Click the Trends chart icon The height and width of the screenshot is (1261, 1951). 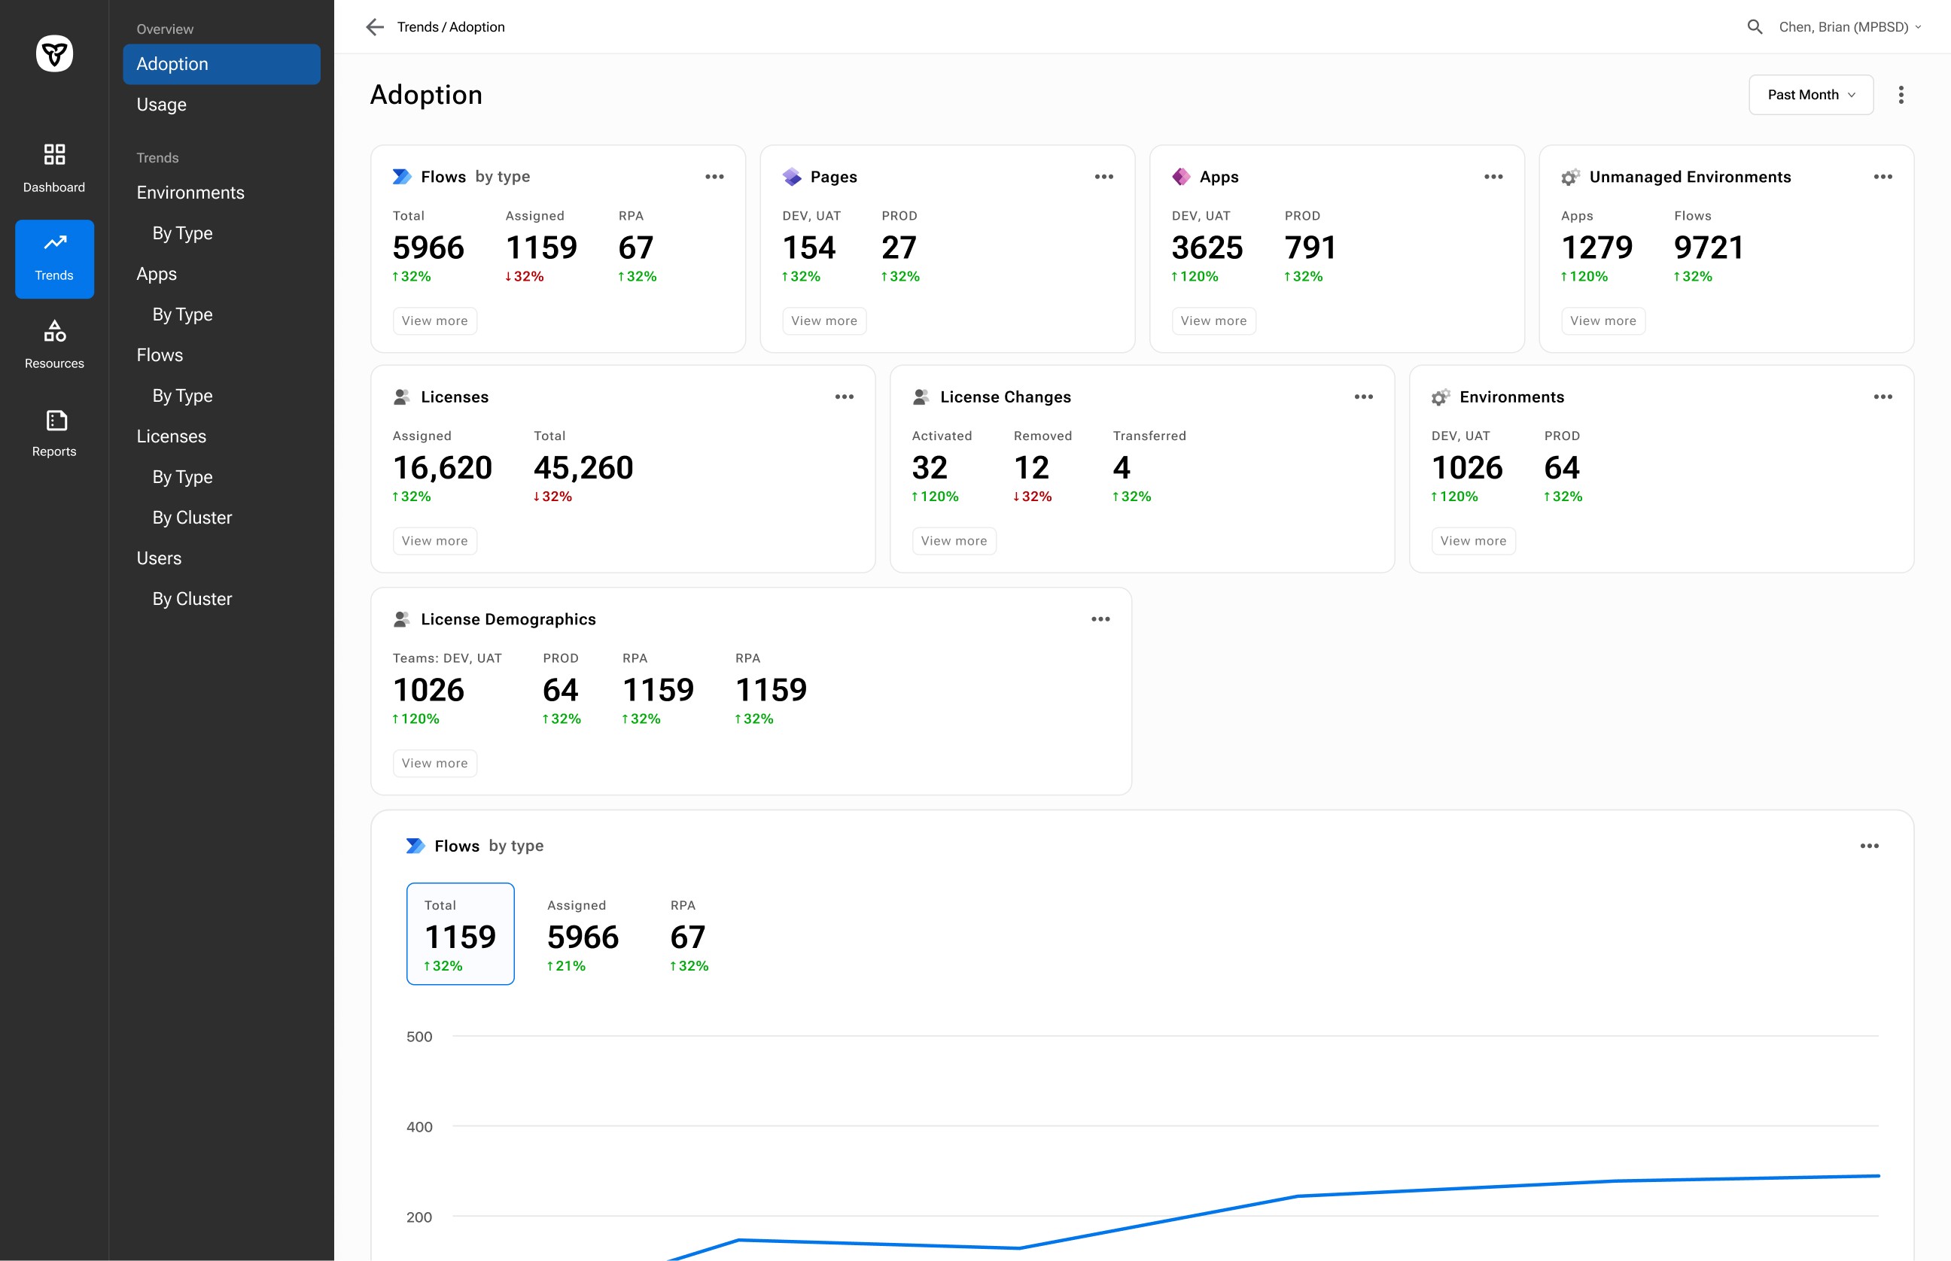pyautogui.click(x=55, y=242)
